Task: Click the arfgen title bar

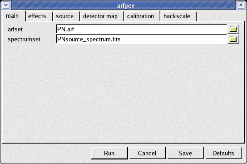Action: pyautogui.click(x=126, y=5)
